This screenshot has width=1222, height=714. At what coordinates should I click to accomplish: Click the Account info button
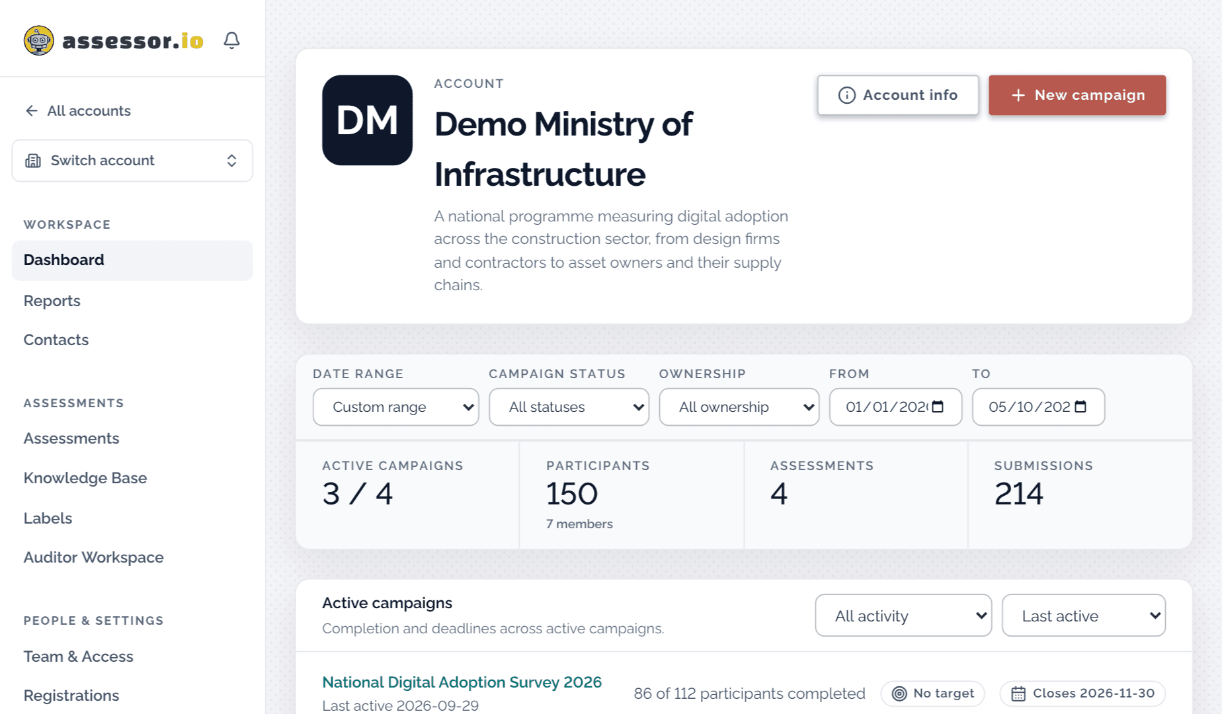tap(898, 95)
